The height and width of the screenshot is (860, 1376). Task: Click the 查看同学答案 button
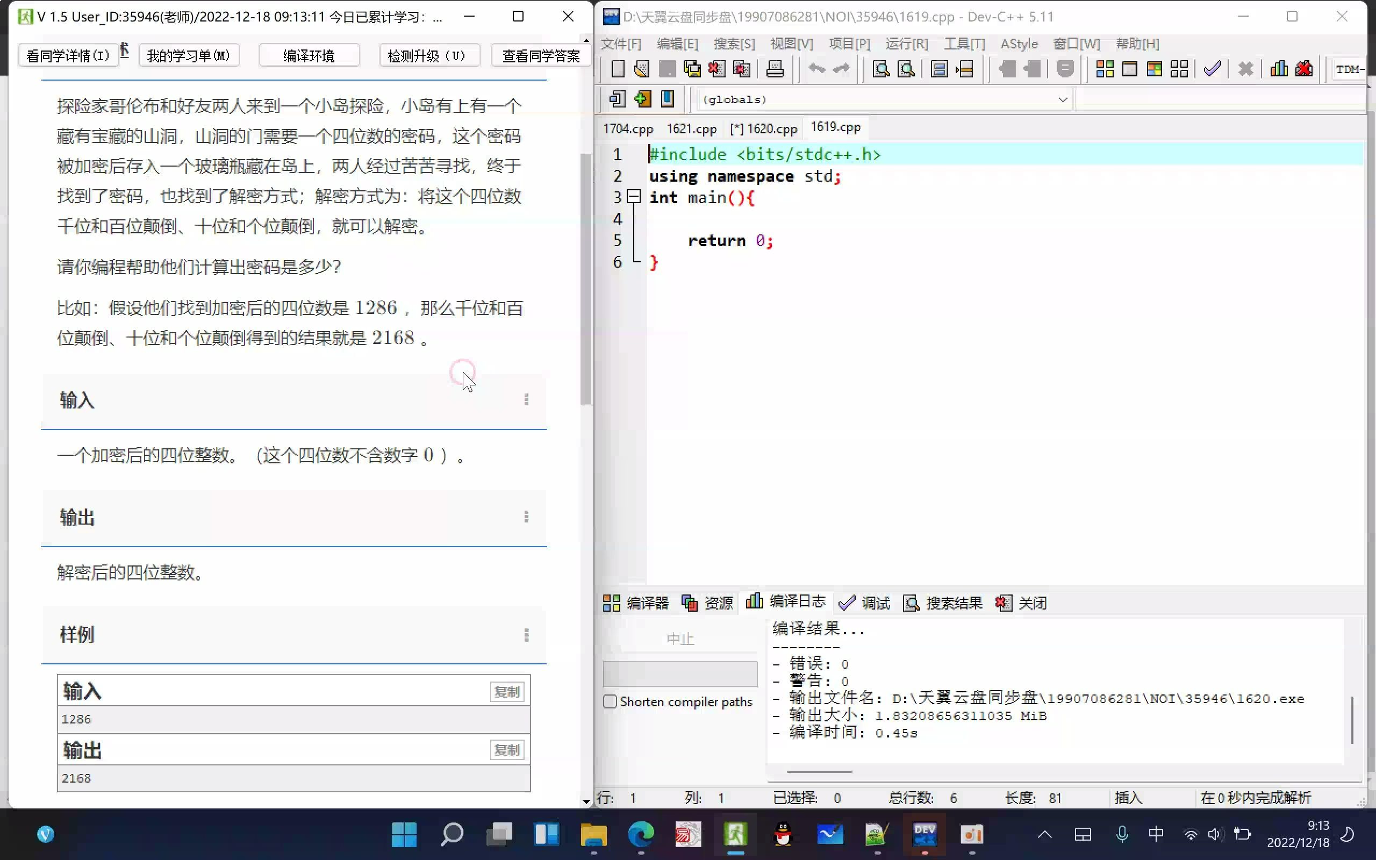(x=541, y=56)
